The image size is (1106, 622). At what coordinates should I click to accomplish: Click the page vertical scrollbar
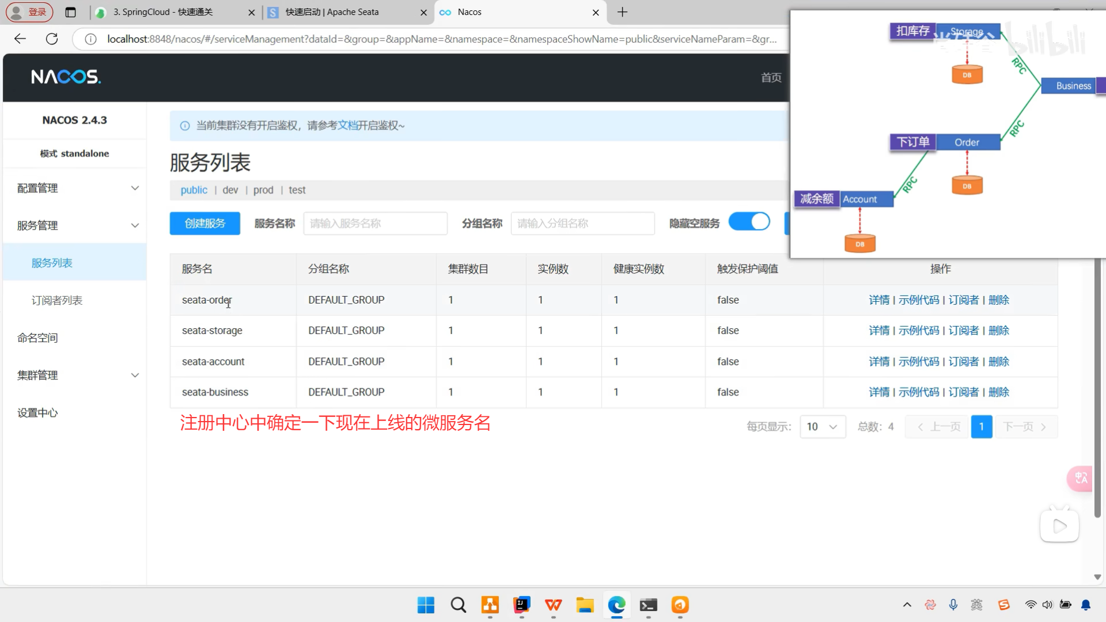(x=1097, y=374)
